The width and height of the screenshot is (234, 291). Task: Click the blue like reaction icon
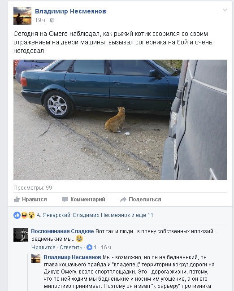17,215
